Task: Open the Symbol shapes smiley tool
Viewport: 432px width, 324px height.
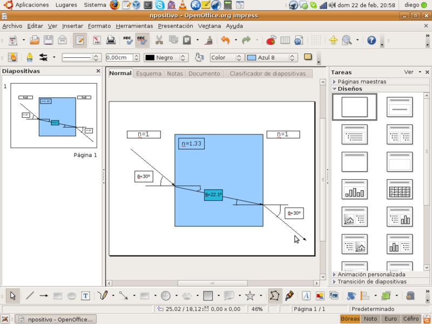Action: [x=166, y=296]
